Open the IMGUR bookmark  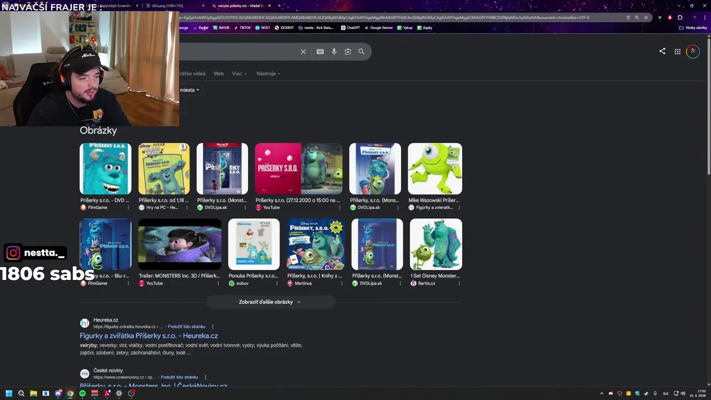tap(221, 27)
